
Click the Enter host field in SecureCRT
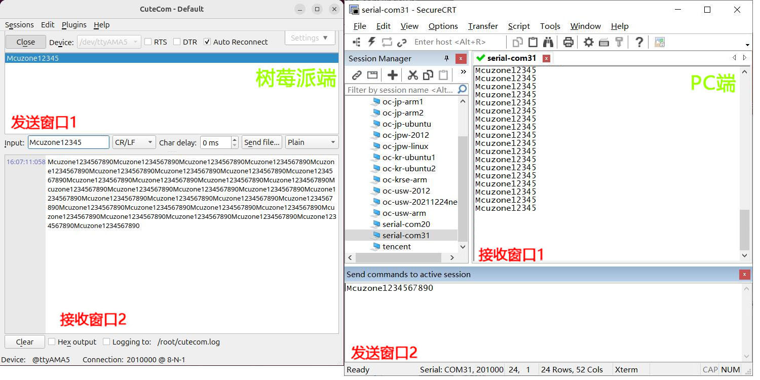pyautogui.click(x=458, y=42)
